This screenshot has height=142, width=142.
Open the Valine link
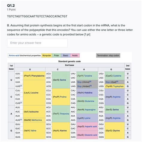click(33, 131)
